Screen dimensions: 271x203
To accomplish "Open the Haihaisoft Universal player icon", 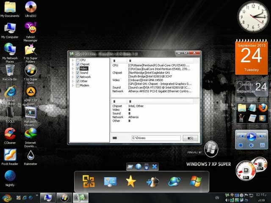I will (x=30, y=117).
